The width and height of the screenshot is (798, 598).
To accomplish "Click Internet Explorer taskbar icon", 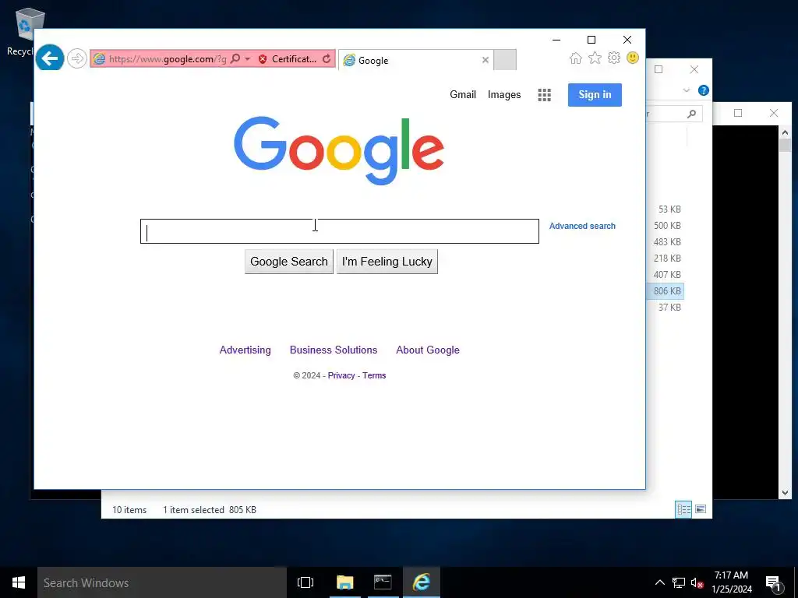I will tap(422, 582).
